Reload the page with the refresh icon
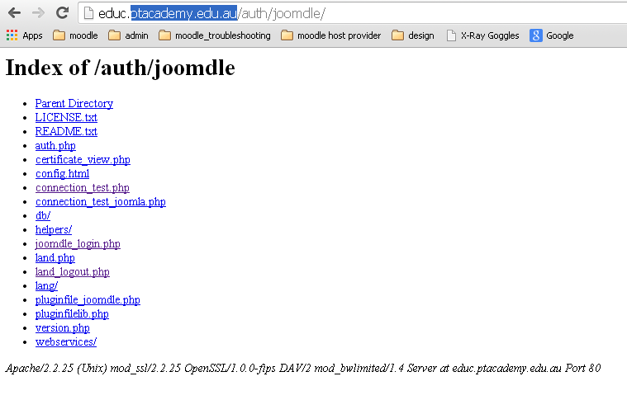 62,13
